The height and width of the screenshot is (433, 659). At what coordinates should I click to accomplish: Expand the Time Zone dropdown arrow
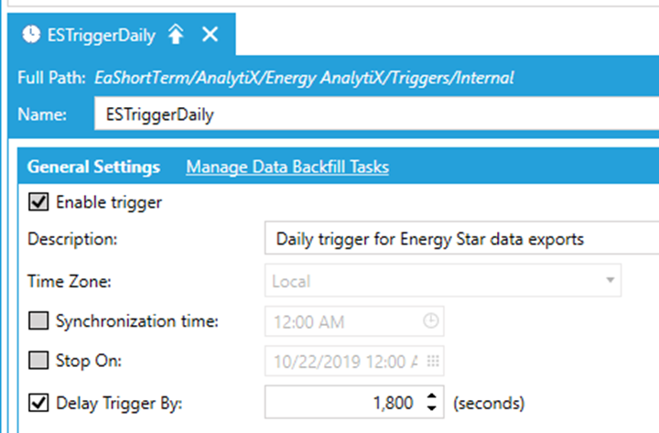pyautogui.click(x=610, y=280)
